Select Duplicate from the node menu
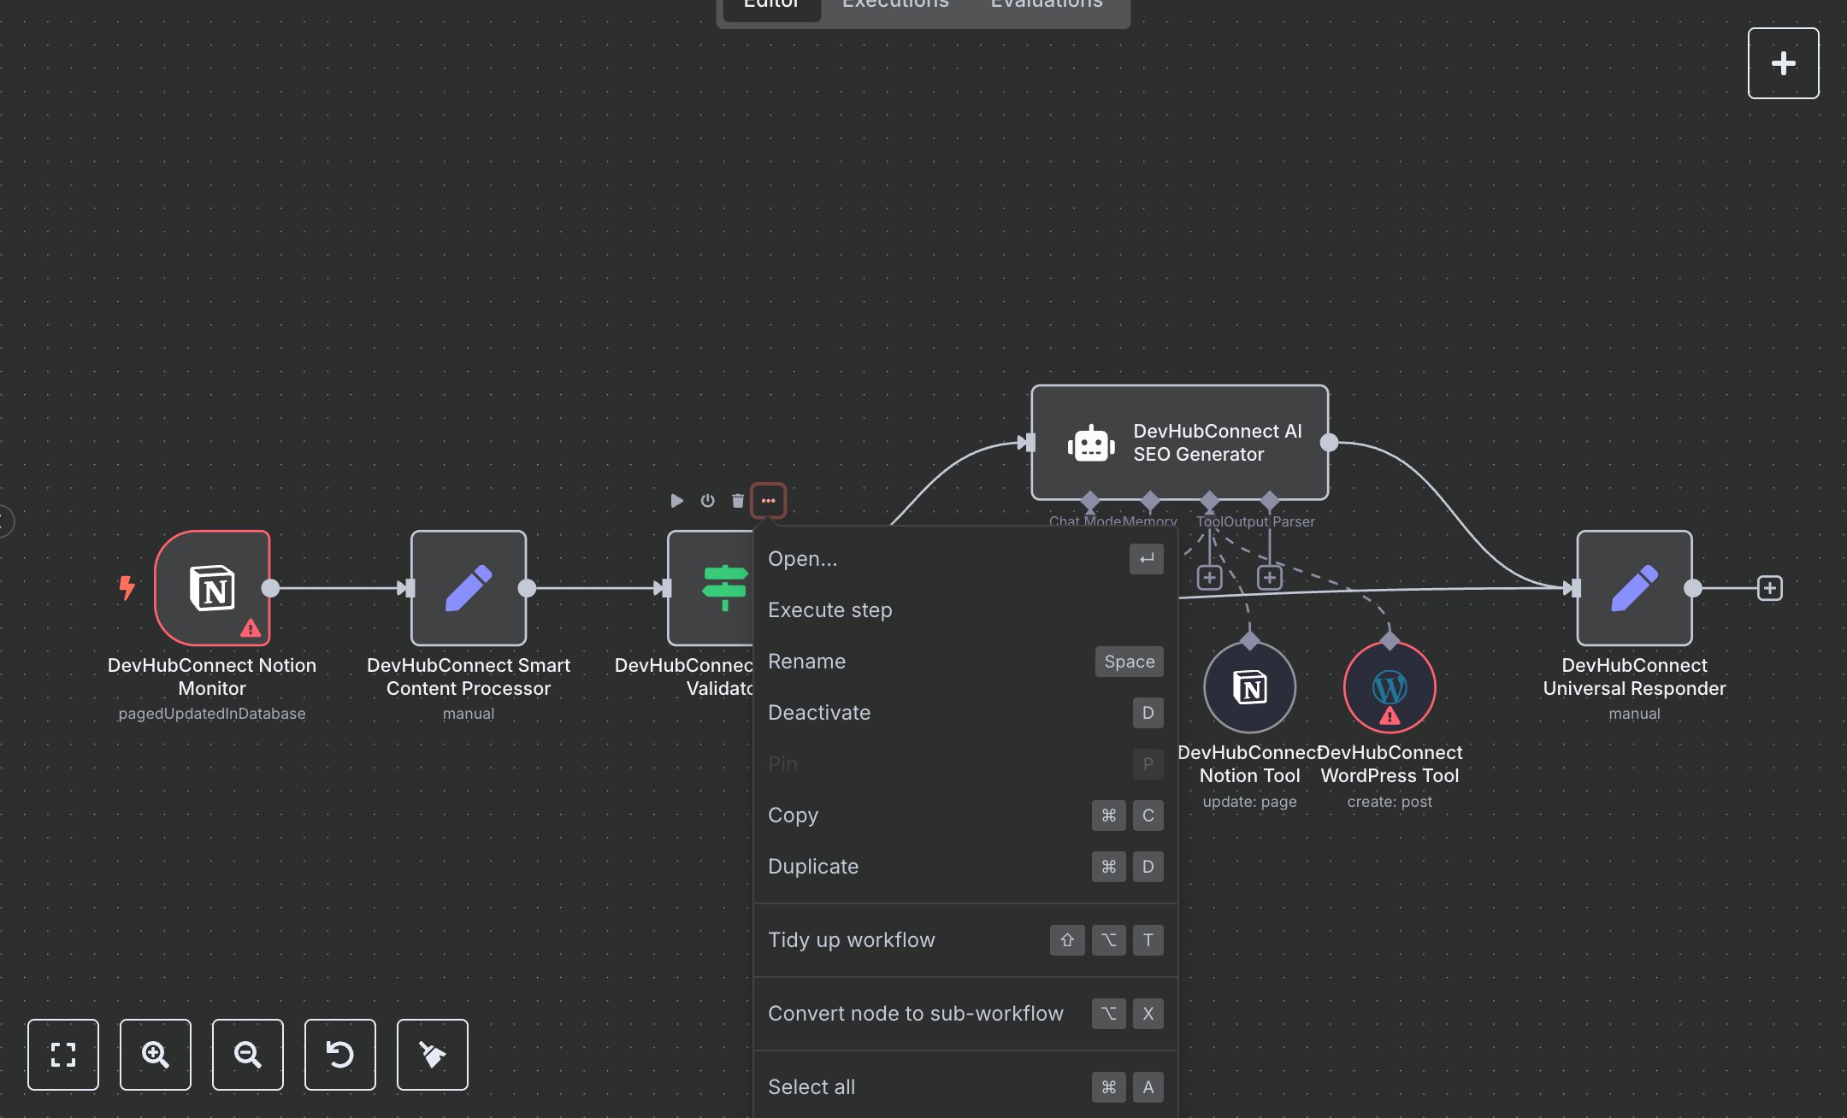 [812, 866]
